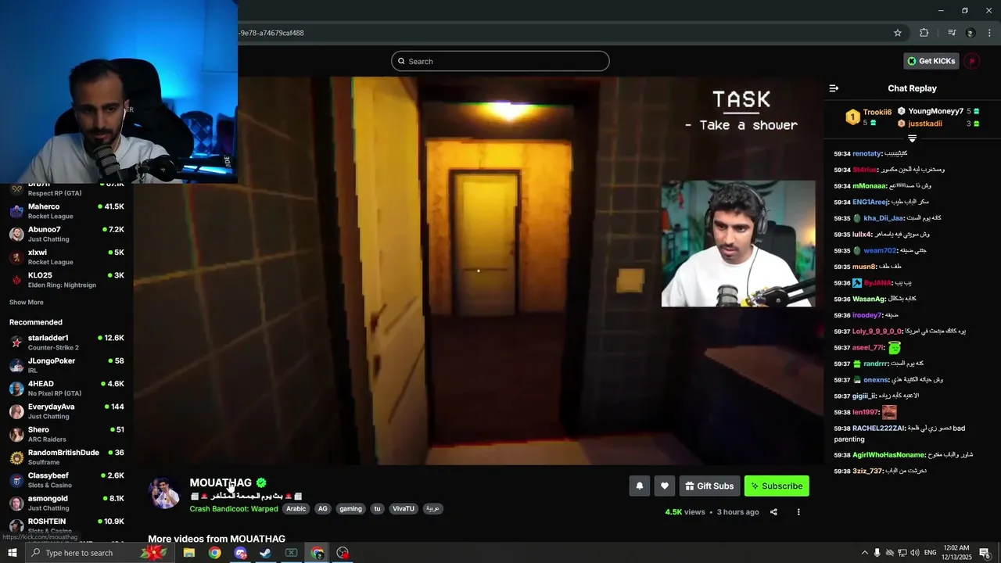Toggle the notification bell for MOUATHAG

click(x=640, y=486)
